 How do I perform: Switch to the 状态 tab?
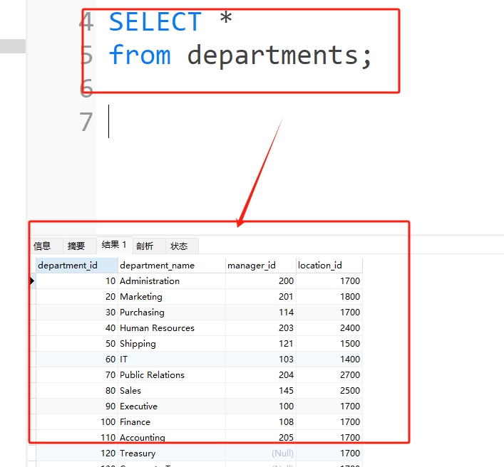[179, 246]
